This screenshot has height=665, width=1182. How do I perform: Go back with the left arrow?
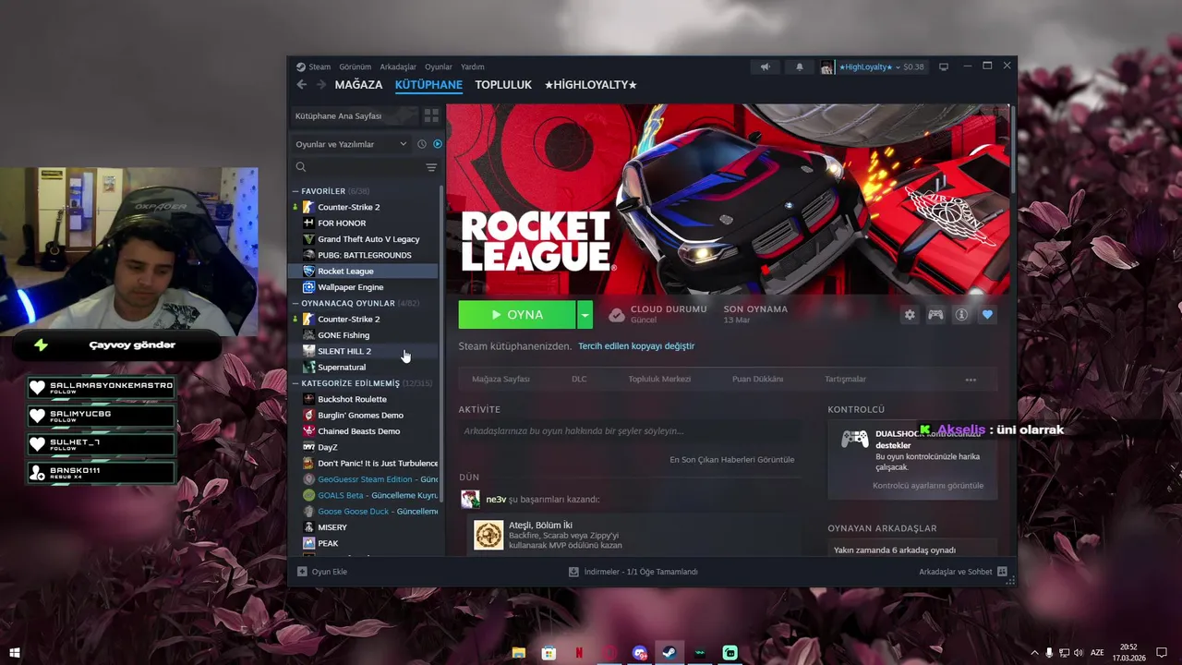[301, 85]
